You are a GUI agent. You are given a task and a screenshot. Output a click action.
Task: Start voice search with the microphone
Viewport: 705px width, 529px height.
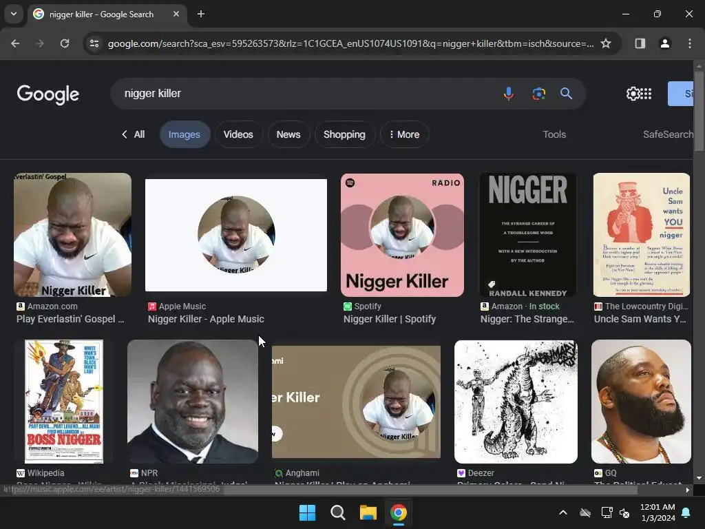pyautogui.click(x=509, y=94)
